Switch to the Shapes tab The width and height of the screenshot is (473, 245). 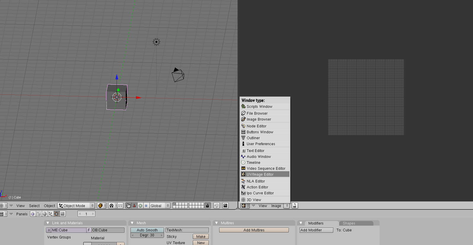click(349, 223)
